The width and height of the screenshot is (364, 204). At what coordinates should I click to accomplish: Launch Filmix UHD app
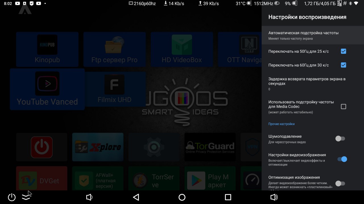tap(115, 89)
